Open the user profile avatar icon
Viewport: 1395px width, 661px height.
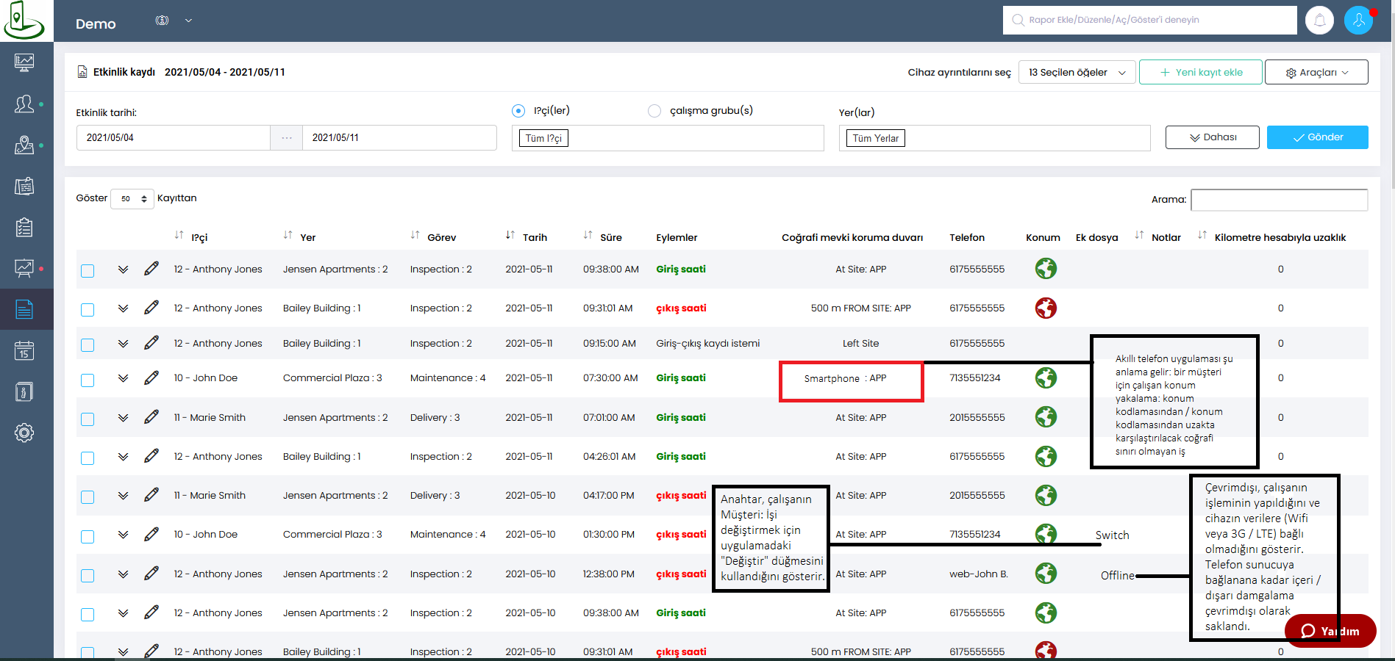tap(1358, 21)
